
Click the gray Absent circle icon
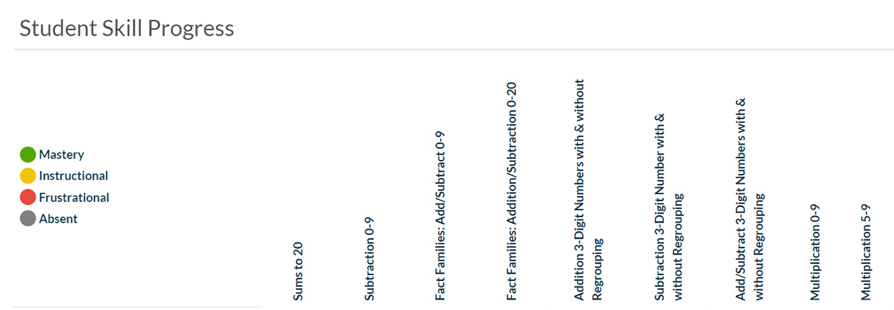pyautogui.click(x=28, y=219)
